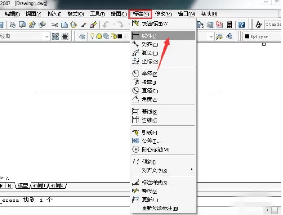The image size is (283, 215).
Task: Click the My Workspace house icon
Action: 65,37
